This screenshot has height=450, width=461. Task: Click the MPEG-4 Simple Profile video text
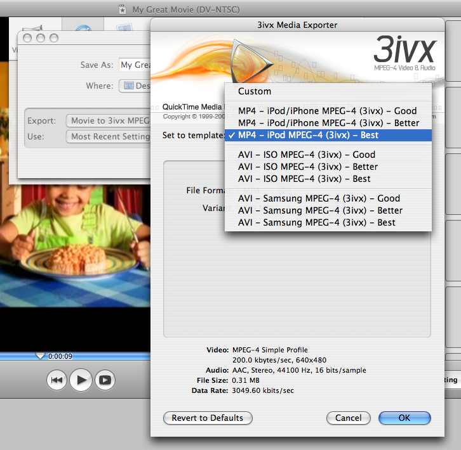pos(270,350)
